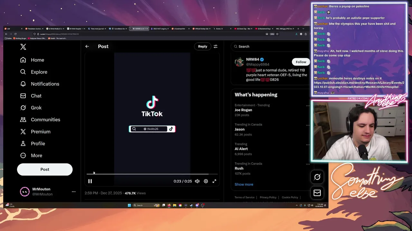Open Terms of Service link
412x231 pixels.
(244, 197)
